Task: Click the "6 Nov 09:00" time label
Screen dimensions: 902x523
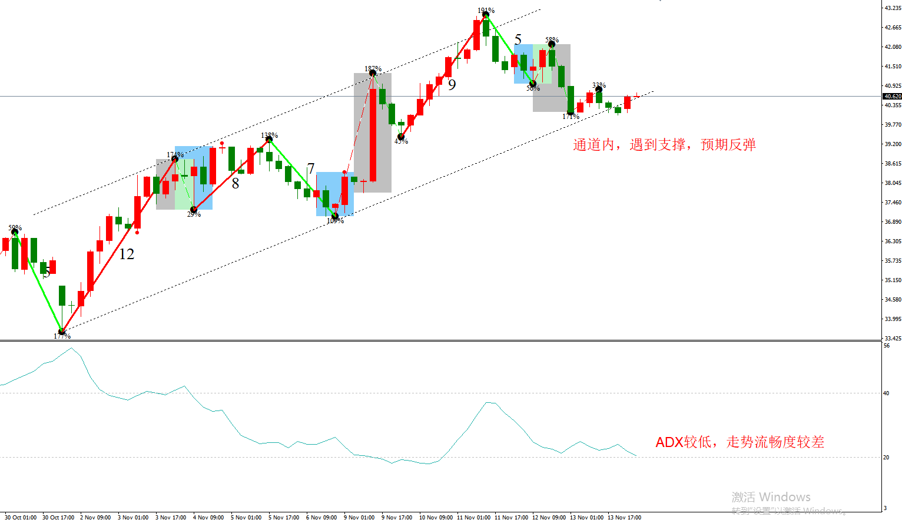Action: click(x=321, y=518)
